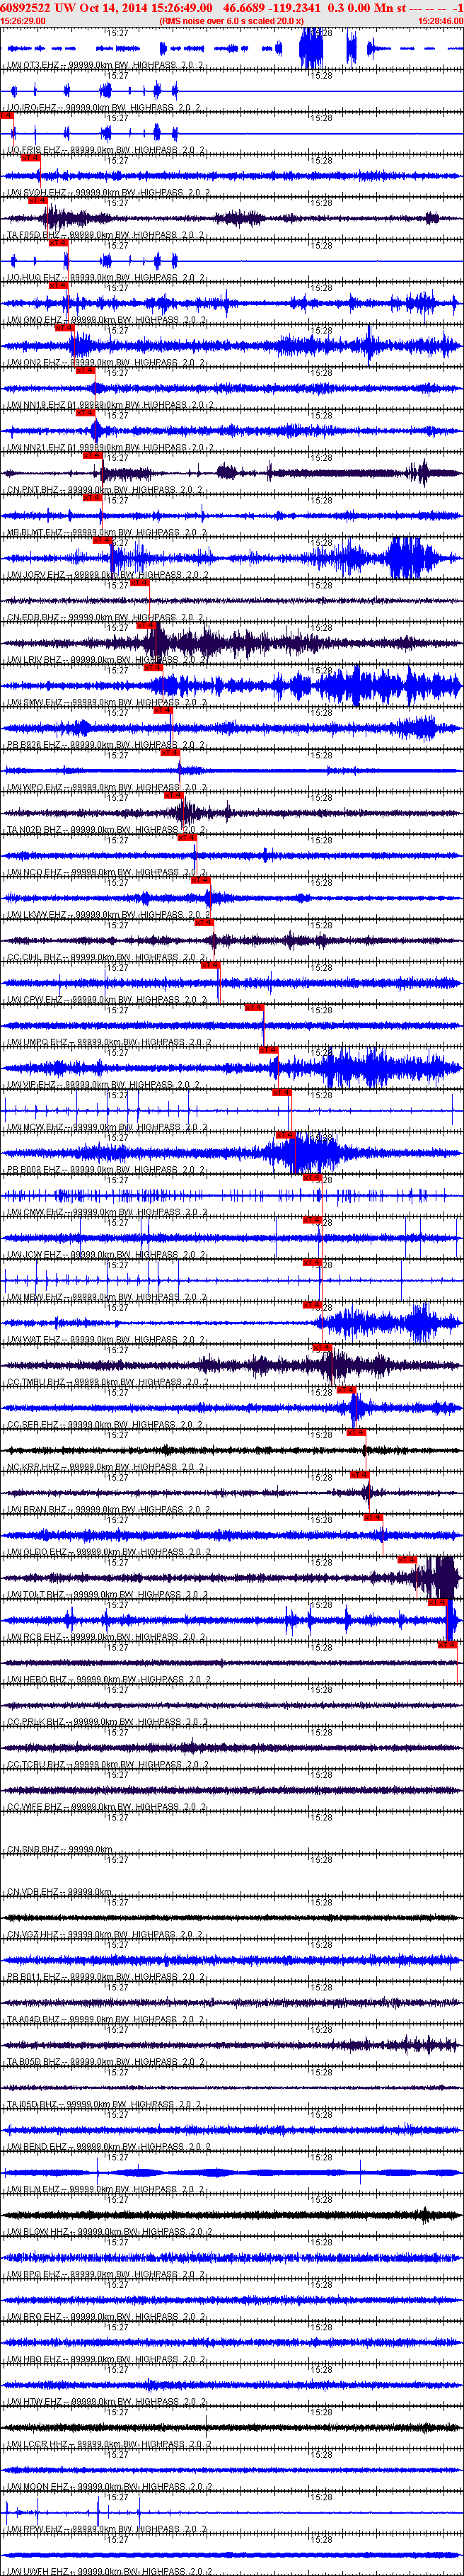Viewport: 464px width, 2576px height.
Task: Select station label UO.HUO.EHZ
Action: point(36,277)
